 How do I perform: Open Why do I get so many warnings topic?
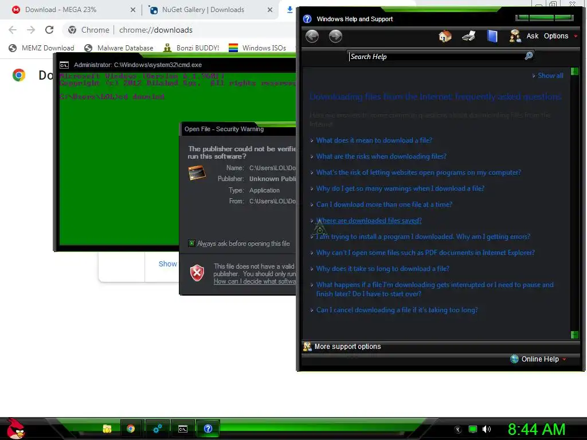pos(400,188)
